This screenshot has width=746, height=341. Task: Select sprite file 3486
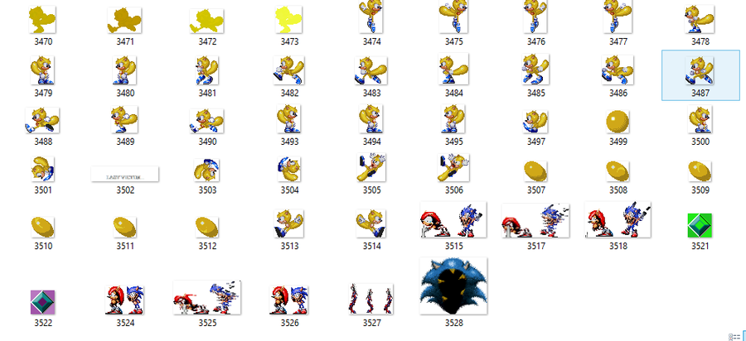click(x=618, y=70)
